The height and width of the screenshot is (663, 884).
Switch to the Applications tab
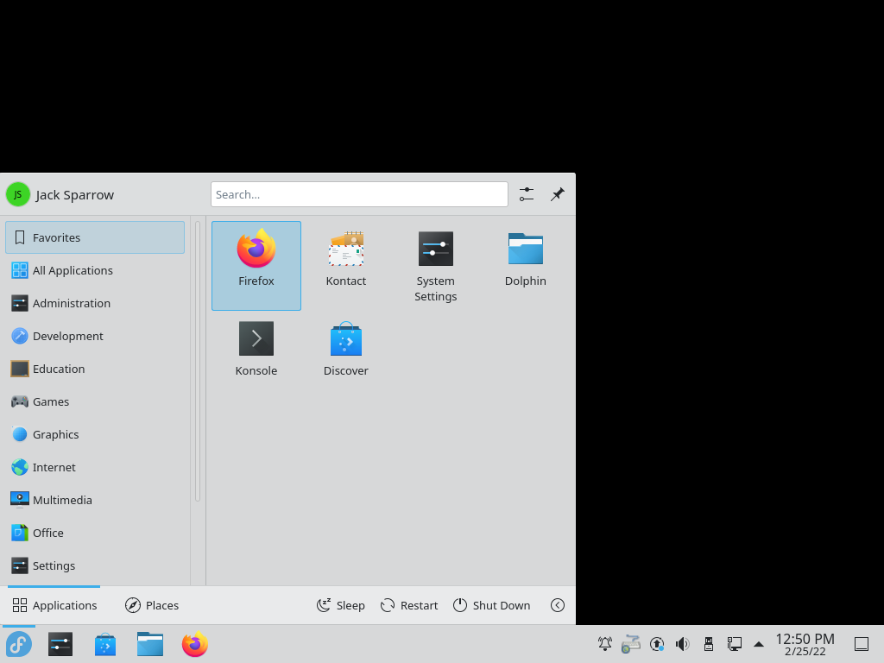pos(54,605)
